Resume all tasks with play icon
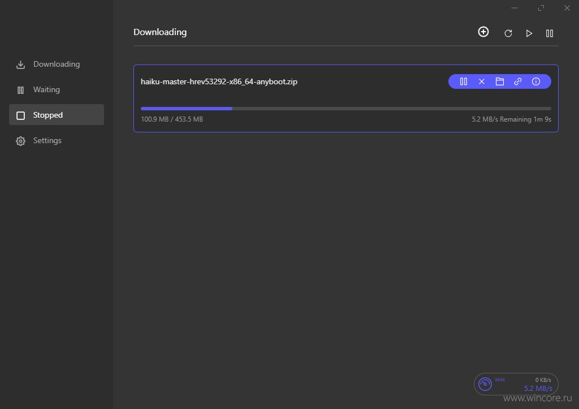The width and height of the screenshot is (579, 409). (x=529, y=33)
